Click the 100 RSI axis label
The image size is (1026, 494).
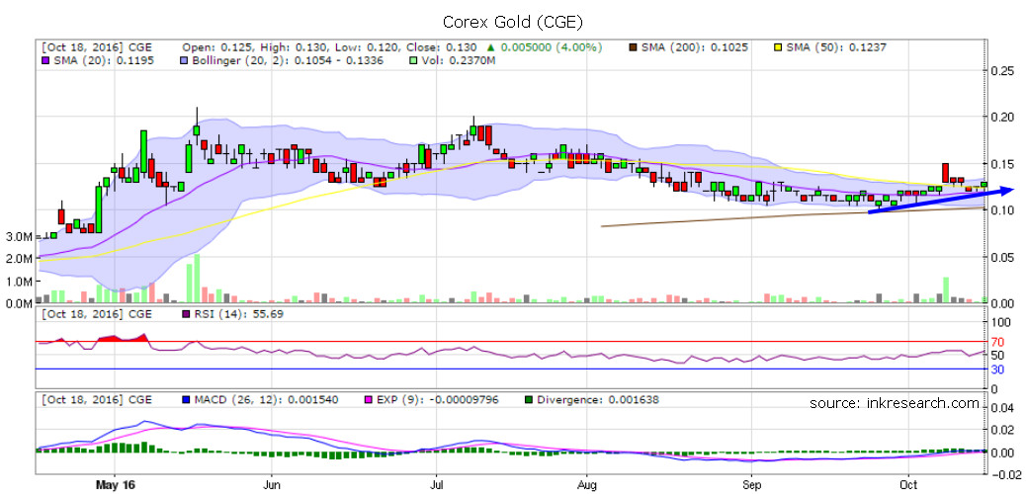coord(999,322)
